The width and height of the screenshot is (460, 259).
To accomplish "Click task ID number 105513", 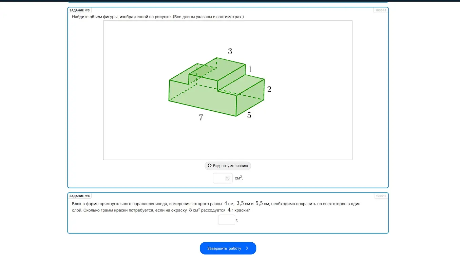I will (x=381, y=196).
